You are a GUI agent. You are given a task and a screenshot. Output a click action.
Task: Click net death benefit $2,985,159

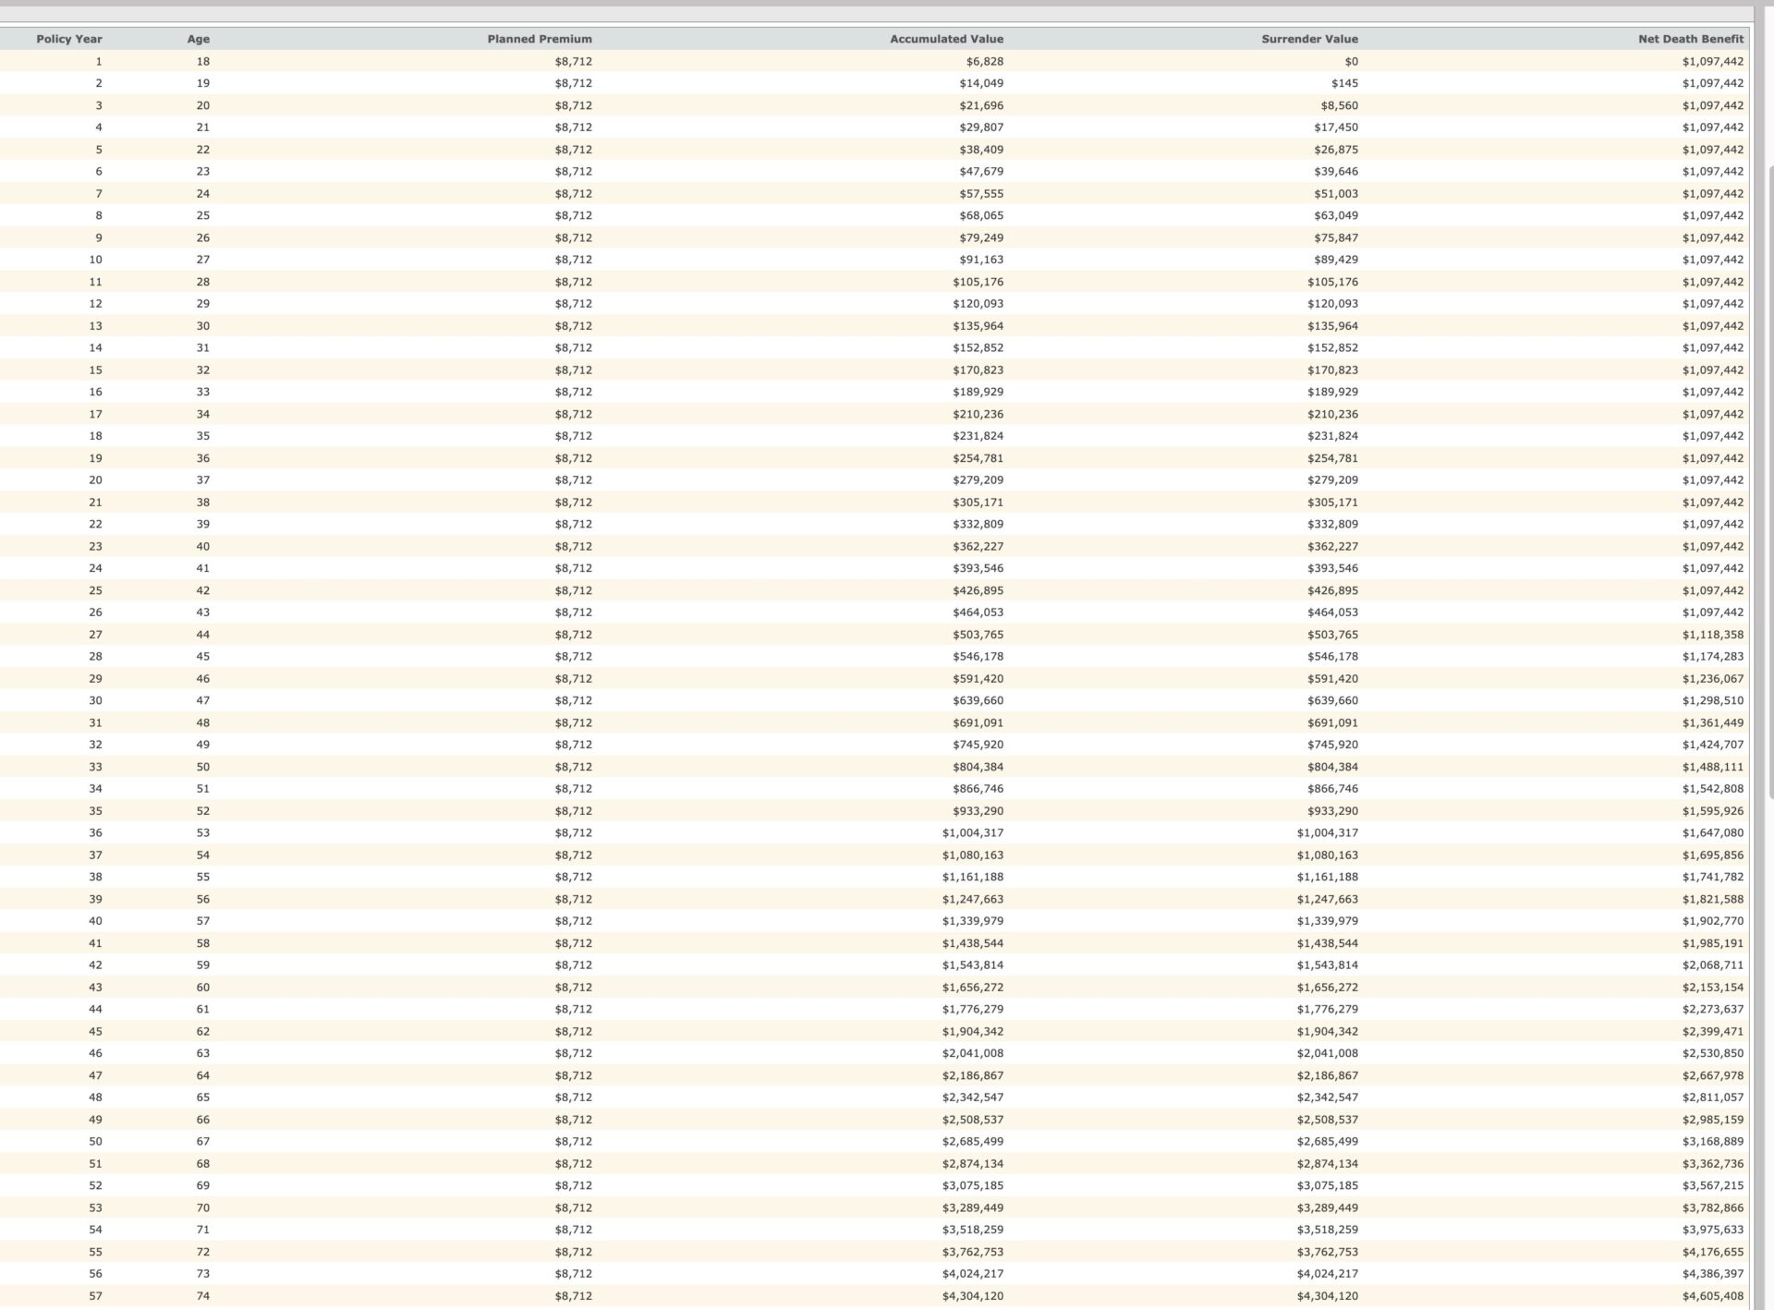tap(1713, 1120)
